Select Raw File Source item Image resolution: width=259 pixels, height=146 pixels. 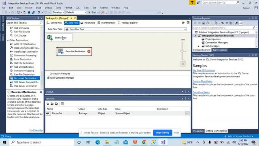click(x=22, y=32)
